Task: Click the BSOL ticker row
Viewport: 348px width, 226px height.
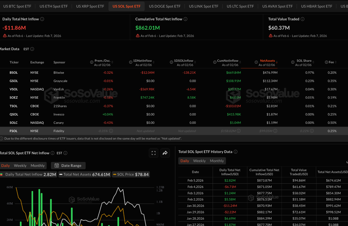Action: point(14,73)
